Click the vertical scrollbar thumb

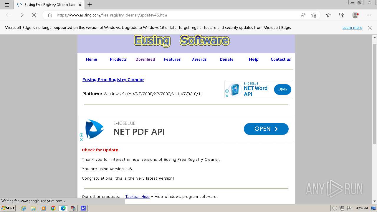pyautogui.click(x=375, y=94)
